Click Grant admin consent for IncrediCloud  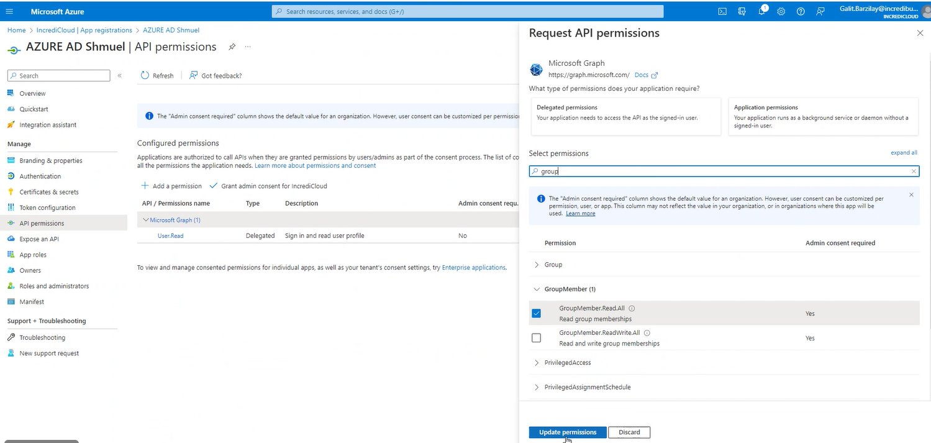coord(268,186)
